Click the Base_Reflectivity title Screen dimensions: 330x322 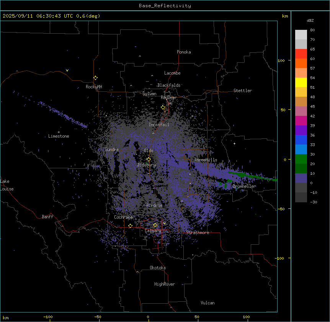[165, 6]
